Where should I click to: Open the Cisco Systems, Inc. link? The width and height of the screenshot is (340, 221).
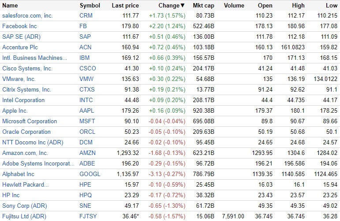[27, 69]
